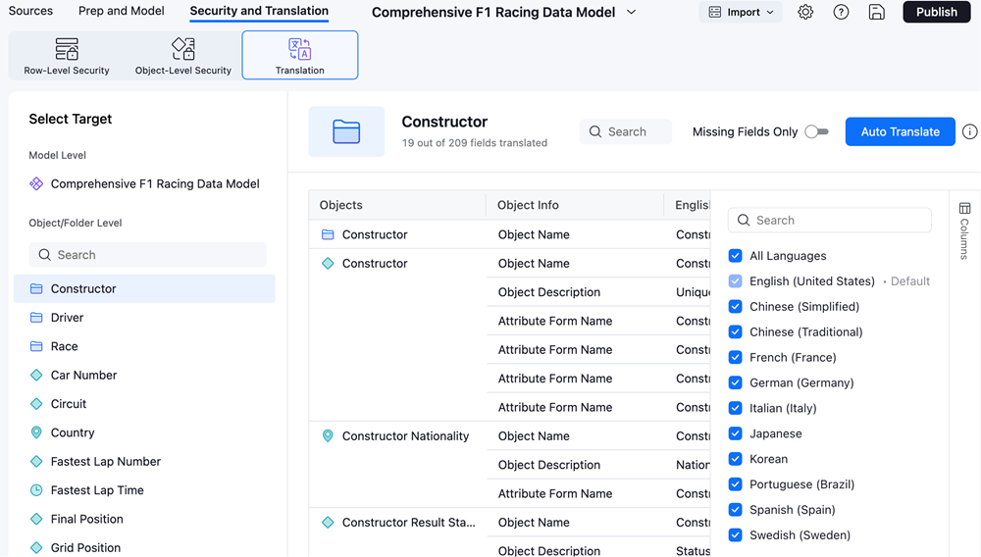Click the save disk icon
Viewport: 981px width, 557px height.
tap(877, 13)
